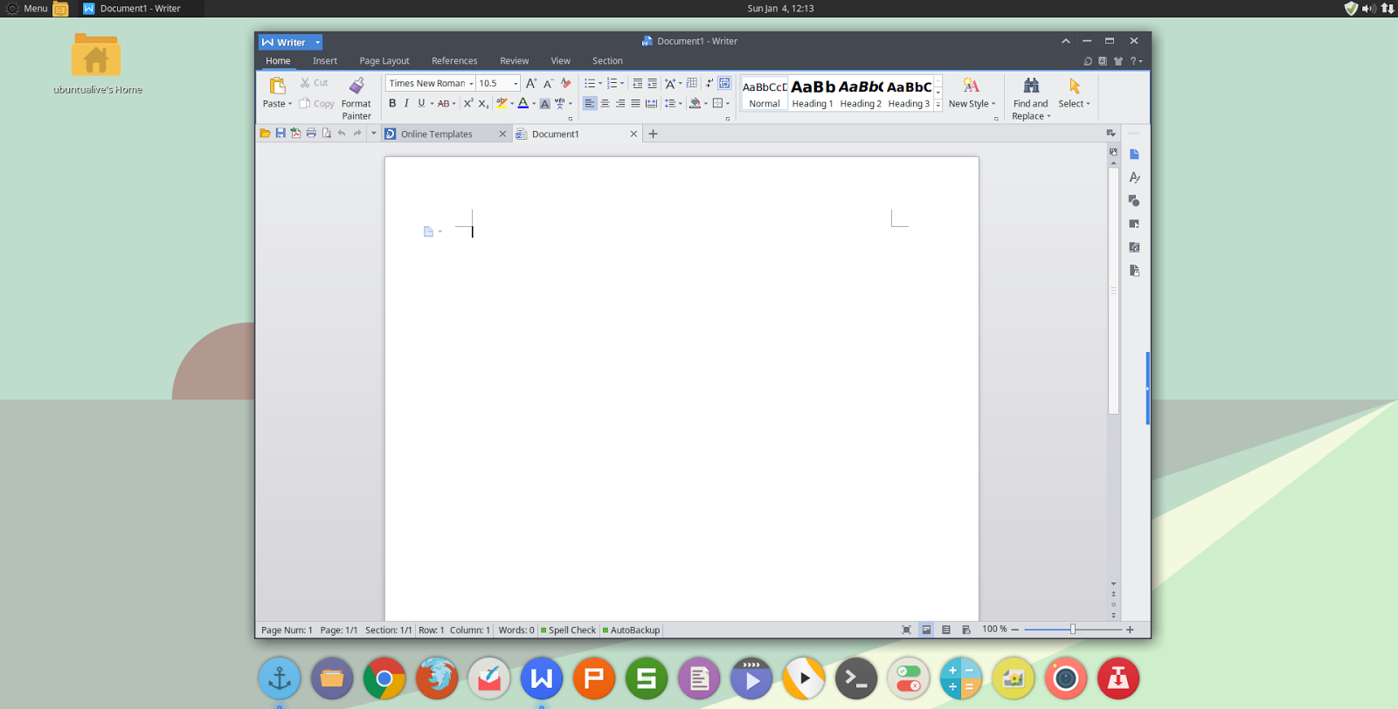Open the Shapes panel in right sidebar
1398x709 pixels.
(x=1134, y=201)
